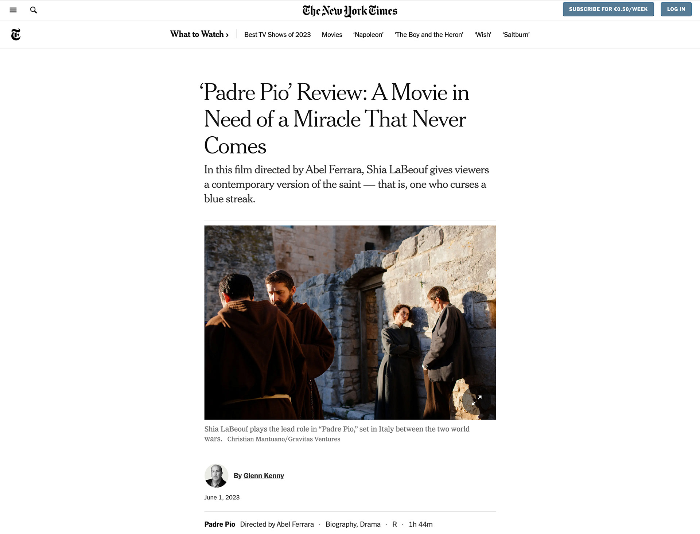Click the New York Times masthead logo
Screen dimensions: 700x534
coord(350,11)
